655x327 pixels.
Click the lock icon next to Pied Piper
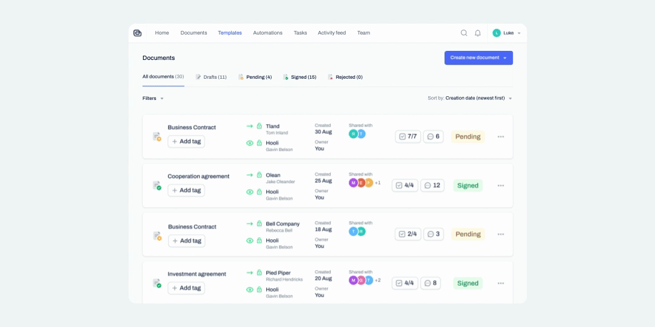(x=259, y=272)
